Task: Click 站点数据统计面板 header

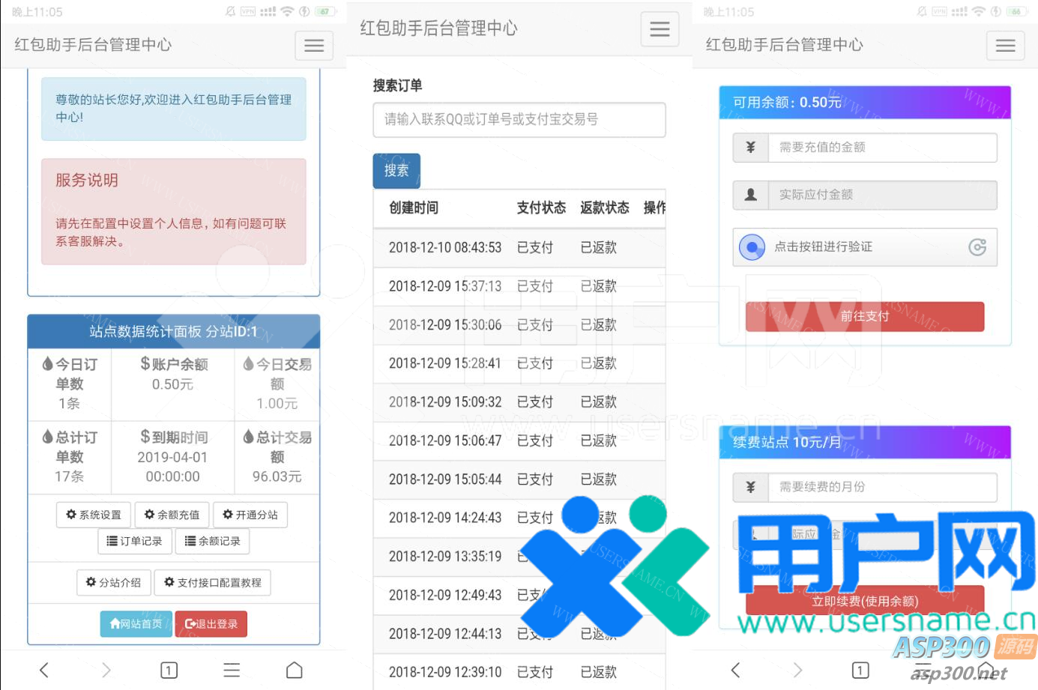Action: pos(174,332)
